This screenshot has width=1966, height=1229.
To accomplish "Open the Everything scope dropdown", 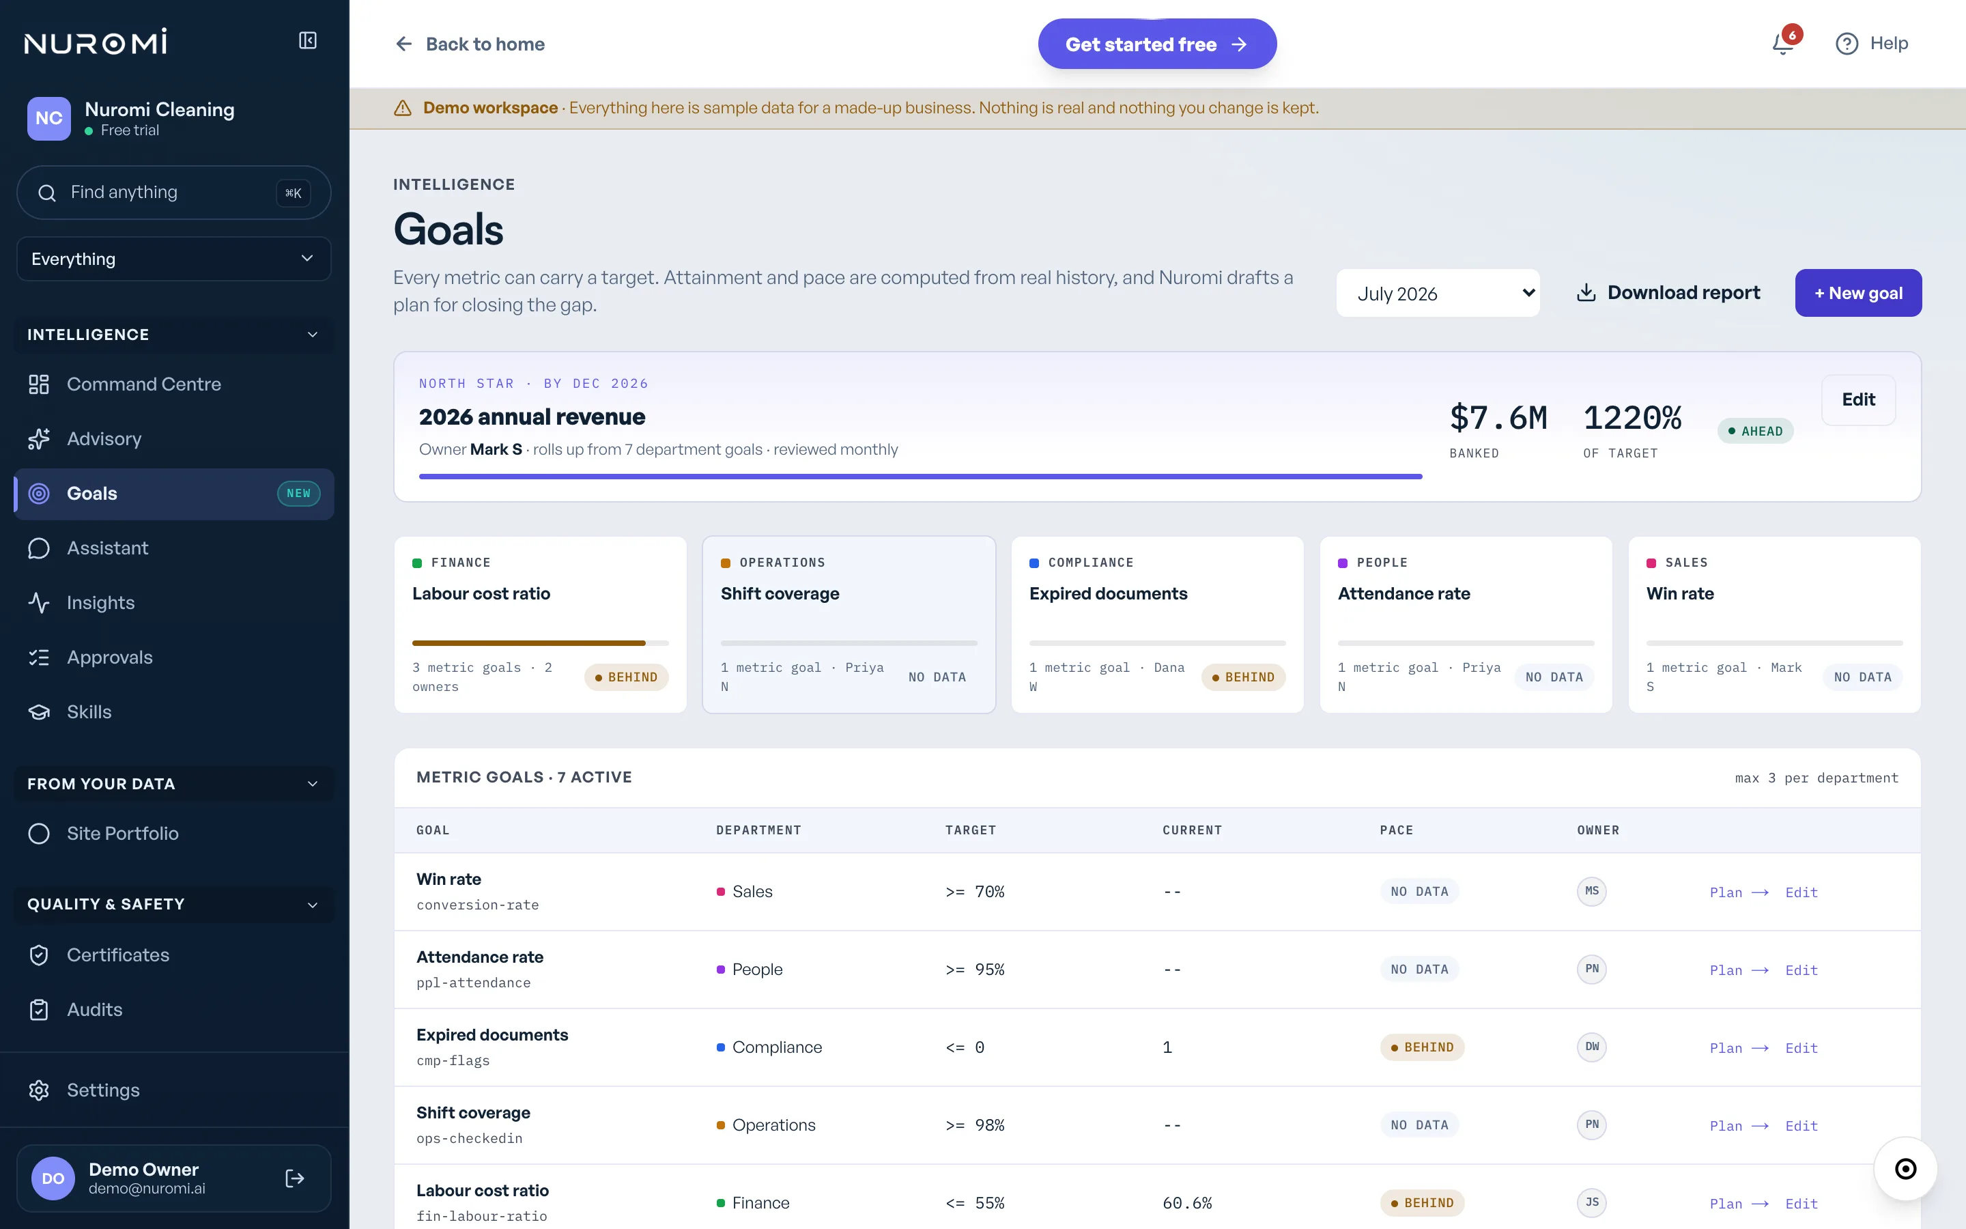I will [x=174, y=259].
